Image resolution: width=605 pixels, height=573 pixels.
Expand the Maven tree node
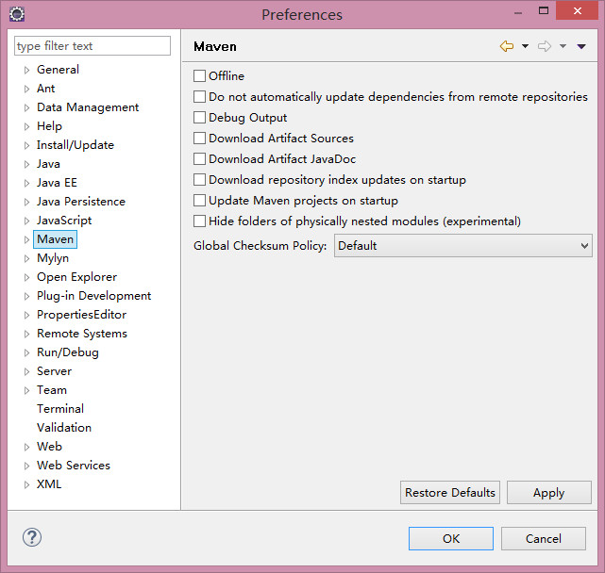coord(26,239)
